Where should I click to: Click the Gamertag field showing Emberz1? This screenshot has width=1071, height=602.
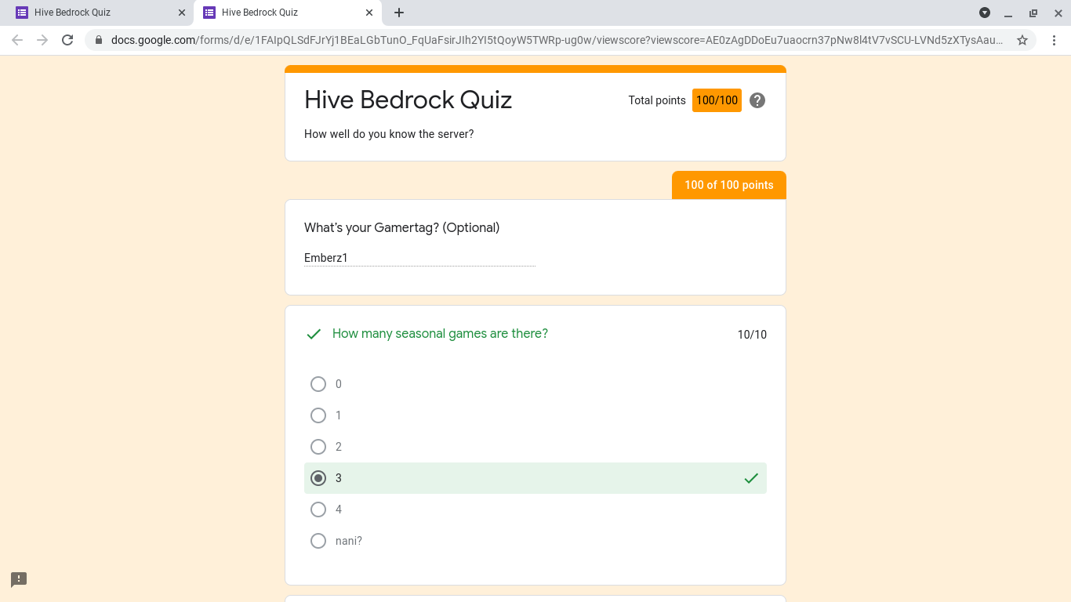coord(419,257)
